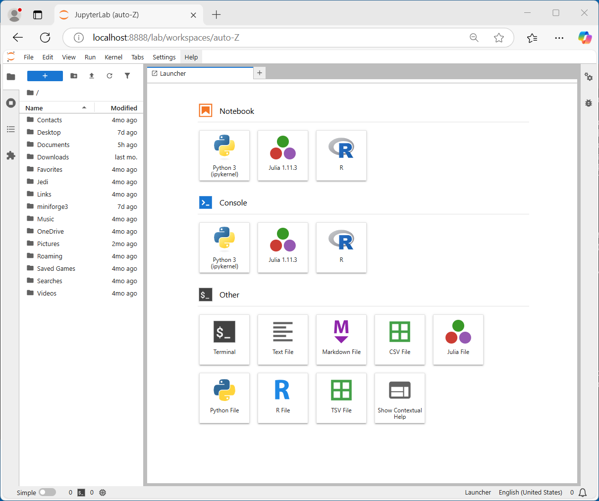The width and height of the screenshot is (599, 501).
Task: Create a new Text File
Action: (283, 340)
